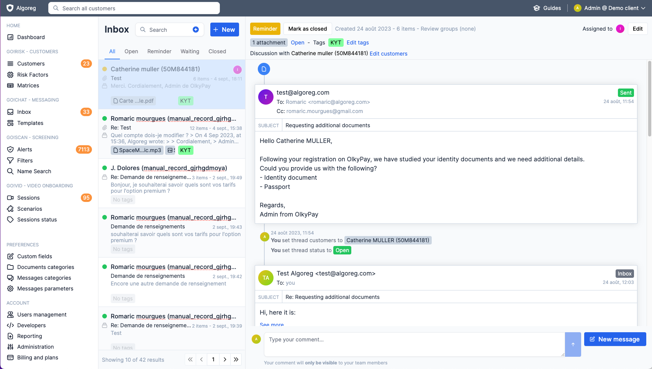Open Documents categories folder icon
Viewport: 652px width, 369px height.
pyautogui.click(x=10, y=267)
